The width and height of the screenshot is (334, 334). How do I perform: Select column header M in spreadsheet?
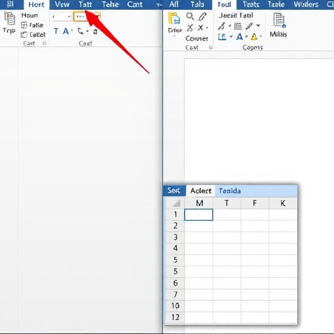[x=199, y=204]
